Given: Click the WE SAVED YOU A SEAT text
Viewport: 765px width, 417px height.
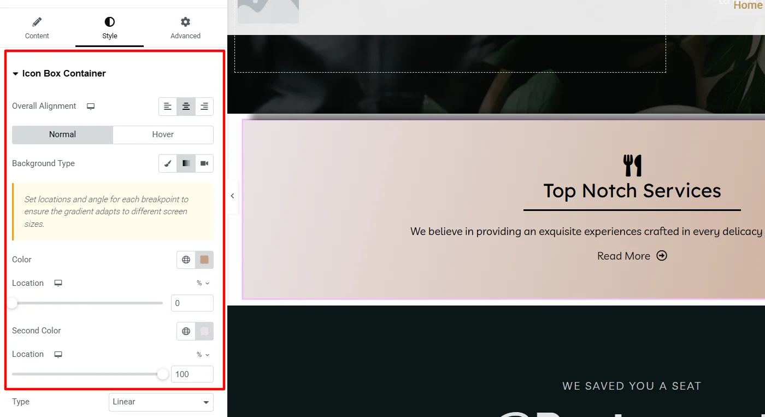Looking at the screenshot, I should (x=632, y=386).
